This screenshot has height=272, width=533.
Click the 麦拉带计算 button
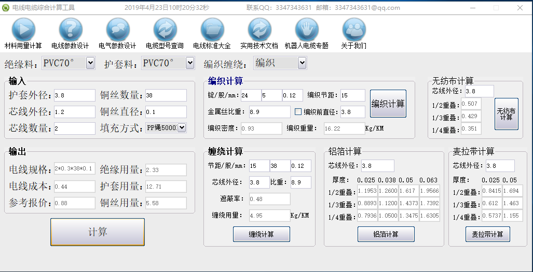pos(487,234)
